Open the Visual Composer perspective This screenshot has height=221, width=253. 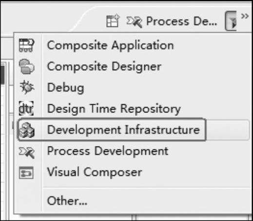pos(95,172)
